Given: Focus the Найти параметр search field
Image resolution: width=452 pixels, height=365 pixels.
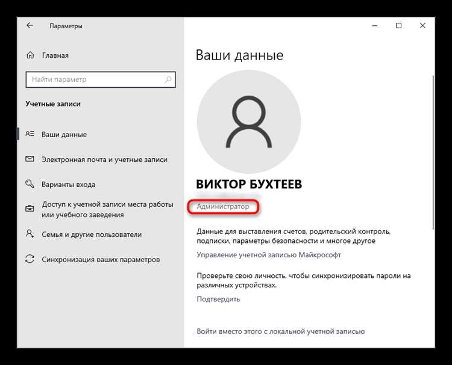Looking at the screenshot, I should click(x=101, y=79).
